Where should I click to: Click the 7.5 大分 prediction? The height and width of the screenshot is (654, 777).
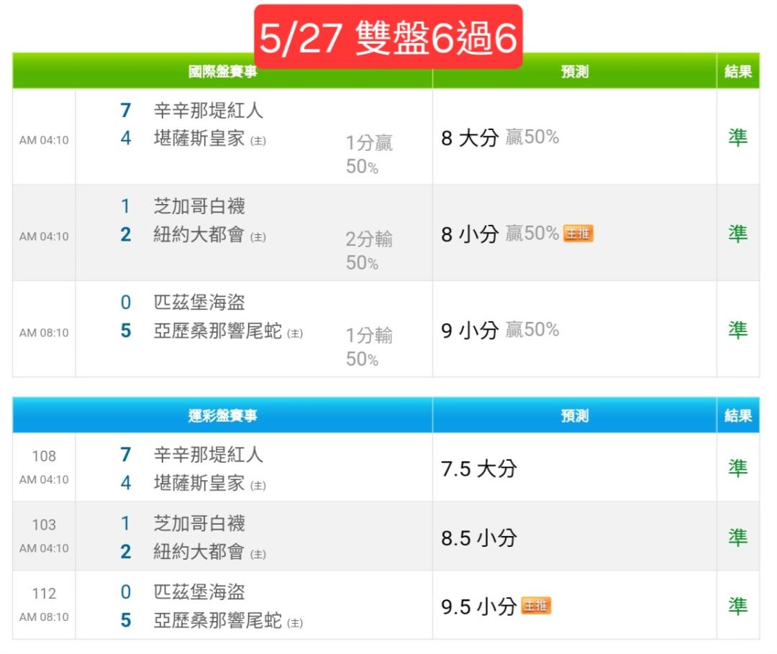(478, 469)
